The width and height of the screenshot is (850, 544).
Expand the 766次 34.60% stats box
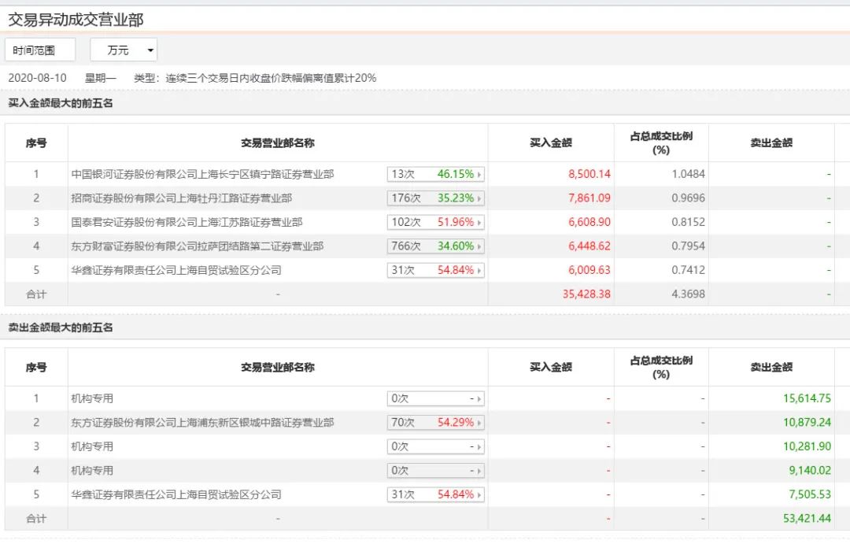[435, 246]
